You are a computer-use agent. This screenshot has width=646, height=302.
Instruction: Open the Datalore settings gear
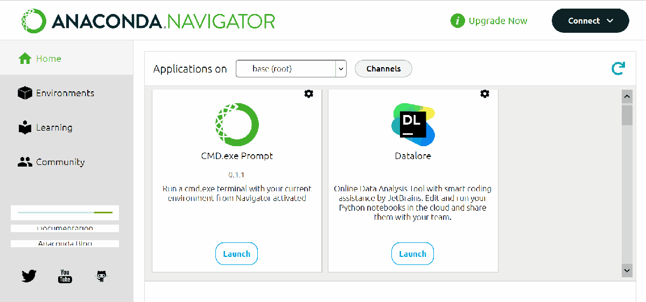pyautogui.click(x=484, y=94)
